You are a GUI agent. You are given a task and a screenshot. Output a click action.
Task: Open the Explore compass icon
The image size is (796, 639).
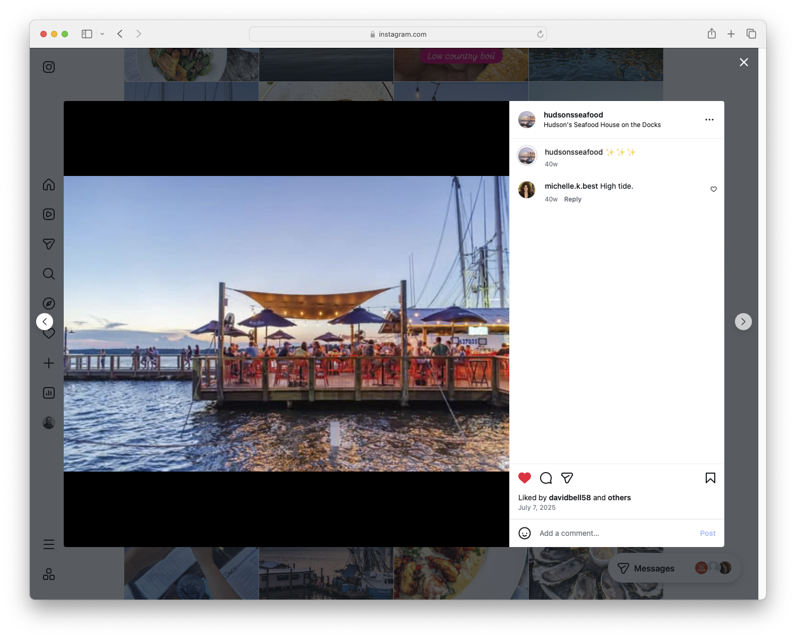(x=48, y=303)
